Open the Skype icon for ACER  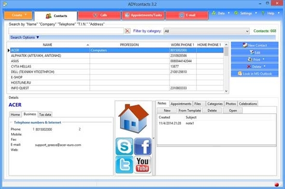pyautogui.click(x=124, y=147)
